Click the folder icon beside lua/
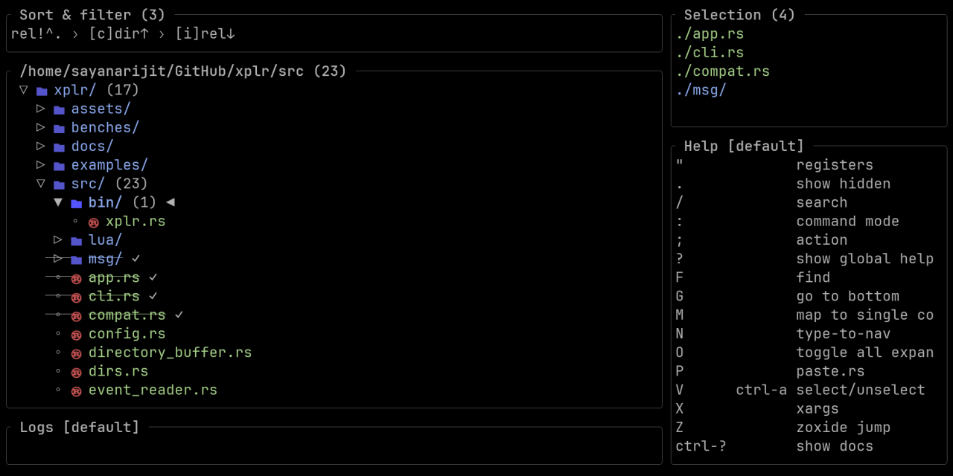 click(76, 240)
